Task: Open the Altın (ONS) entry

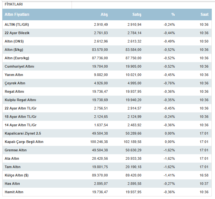Action: [14, 41]
